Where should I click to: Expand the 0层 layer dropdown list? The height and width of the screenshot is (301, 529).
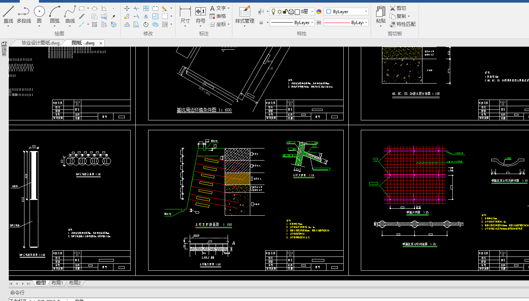[x=312, y=12]
